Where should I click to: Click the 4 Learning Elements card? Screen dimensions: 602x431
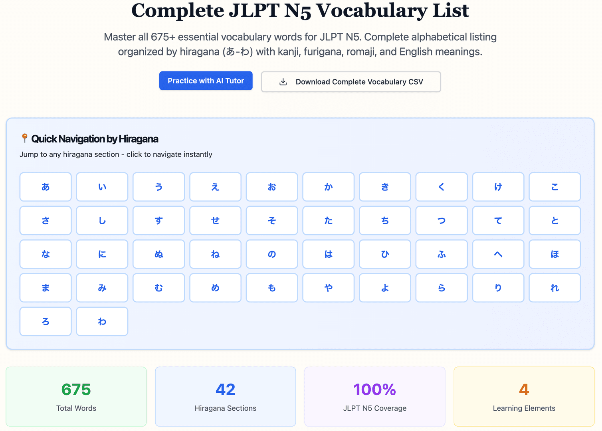click(524, 396)
